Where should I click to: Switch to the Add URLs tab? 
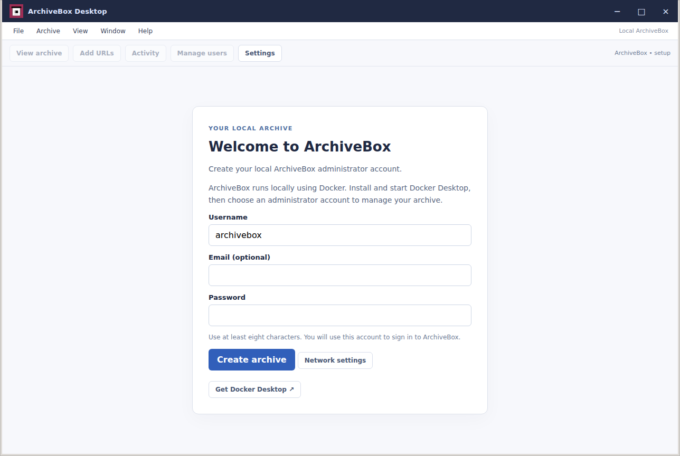coord(97,53)
